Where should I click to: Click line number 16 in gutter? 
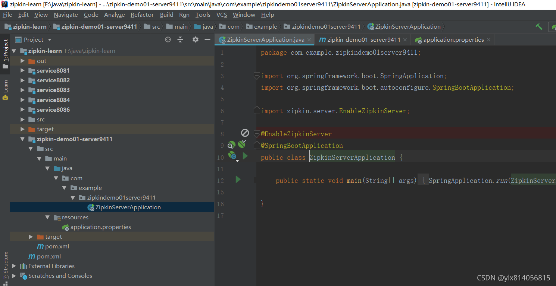coord(220,204)
